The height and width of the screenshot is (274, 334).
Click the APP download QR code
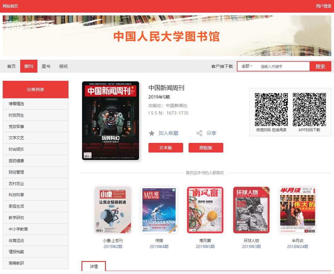309,109
